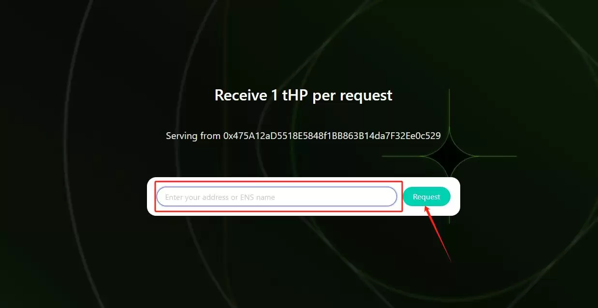Click the word 'tHP' in the heading
598x308 pixels.
[x=295, y=95]
